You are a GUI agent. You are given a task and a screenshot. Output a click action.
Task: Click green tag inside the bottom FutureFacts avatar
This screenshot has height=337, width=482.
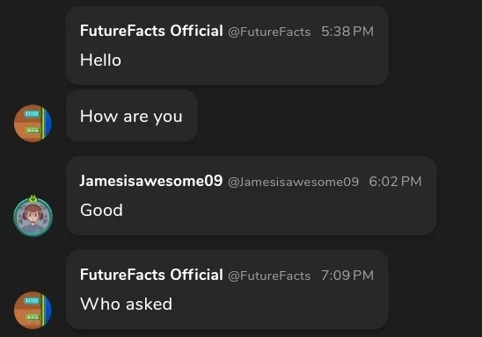(x=33, y=317)
